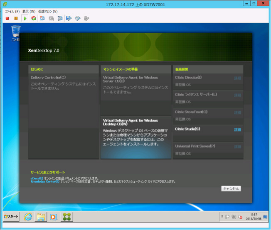This screenshot has width=271, height=230.
Task: Click Virtual Delivery Agent for Windows Server OS(D)
Action: [131, 79]
